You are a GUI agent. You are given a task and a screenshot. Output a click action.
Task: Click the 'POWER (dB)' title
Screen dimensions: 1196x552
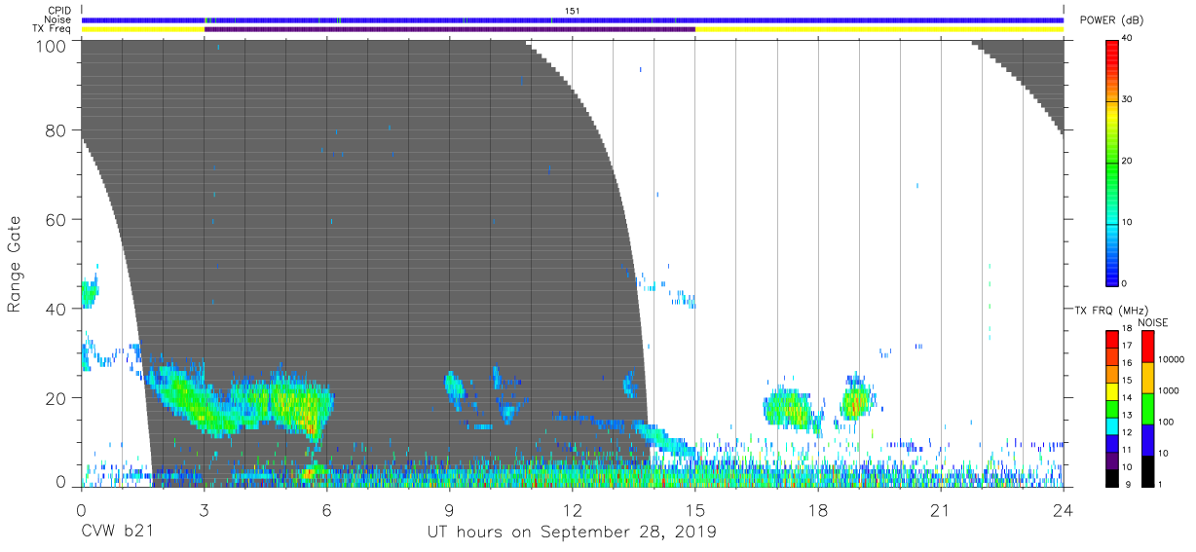point(1112,20)
